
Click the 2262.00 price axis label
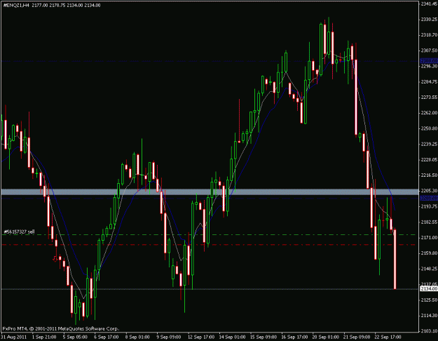(x=429, y=113)
